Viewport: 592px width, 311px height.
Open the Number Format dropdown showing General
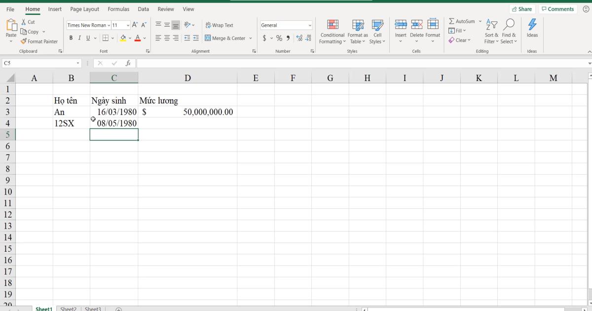point(286,25)
